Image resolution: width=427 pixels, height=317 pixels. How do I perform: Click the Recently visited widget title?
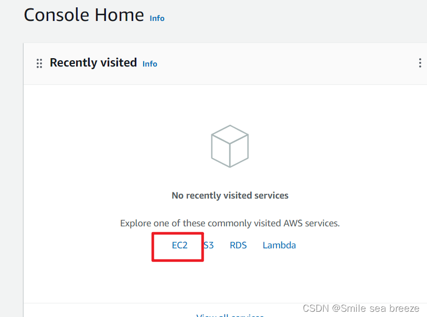tap(93, 62)
